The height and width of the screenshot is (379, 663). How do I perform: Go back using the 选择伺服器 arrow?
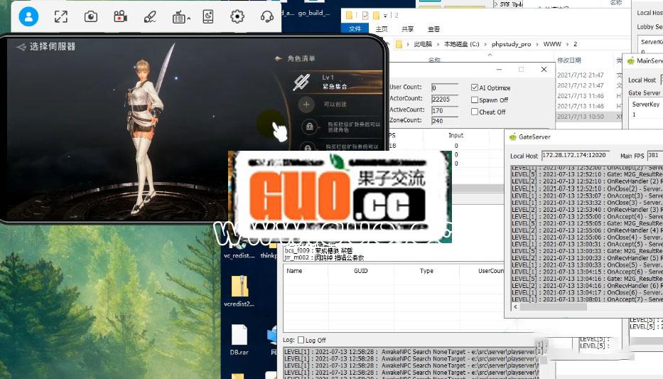pyautogui.click(x=21, y=46)
